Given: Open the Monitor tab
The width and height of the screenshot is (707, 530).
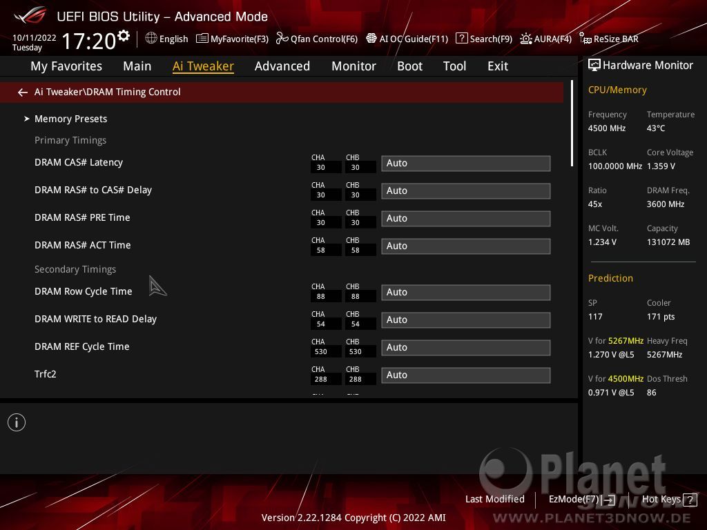Looking at the screenshot, I should (x=354, y=66).
